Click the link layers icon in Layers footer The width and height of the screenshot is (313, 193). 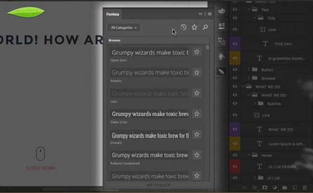pyautogui.click(x=245, y=188)
